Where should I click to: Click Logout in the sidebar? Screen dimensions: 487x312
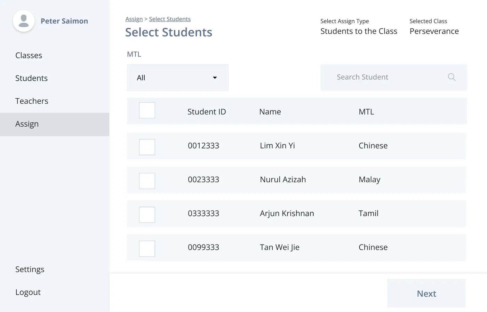click(x=28, y=292)
